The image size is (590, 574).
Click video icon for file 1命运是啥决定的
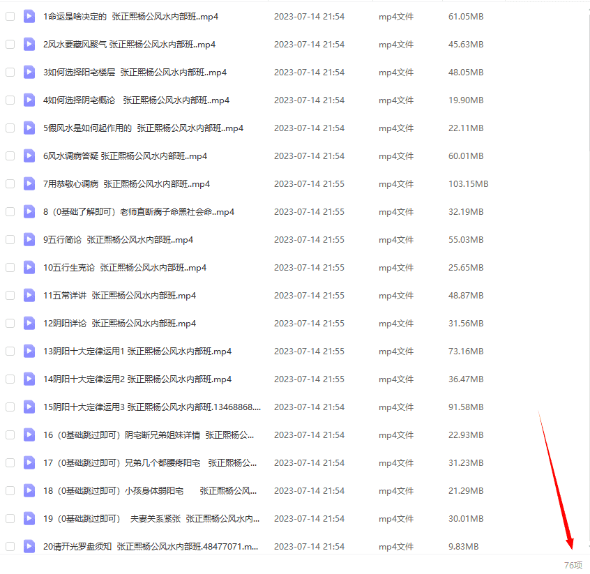(29, 16)
